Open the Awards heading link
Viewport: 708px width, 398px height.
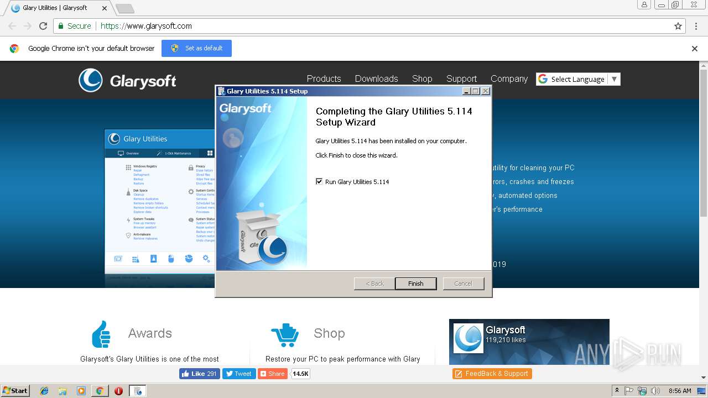pyautogui.click(x=150, y=333)
